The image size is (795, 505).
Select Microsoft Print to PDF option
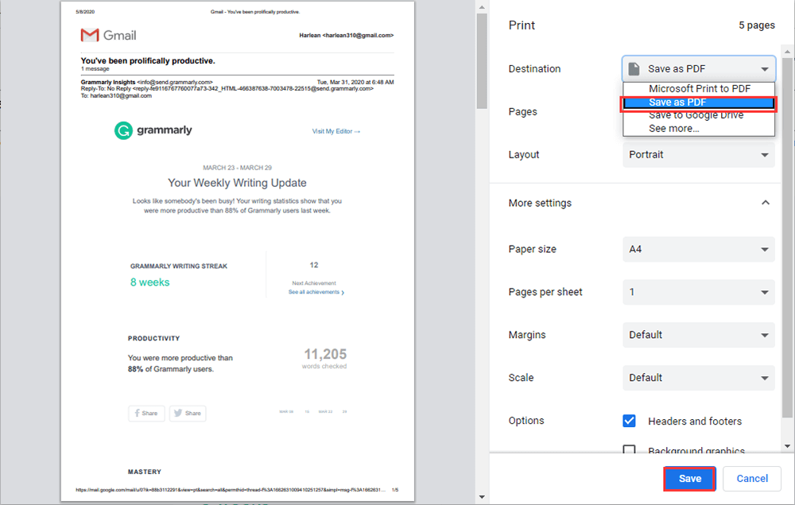(699, 89)
